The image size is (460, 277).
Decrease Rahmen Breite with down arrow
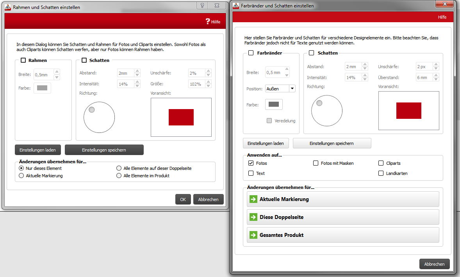point(57,77)
